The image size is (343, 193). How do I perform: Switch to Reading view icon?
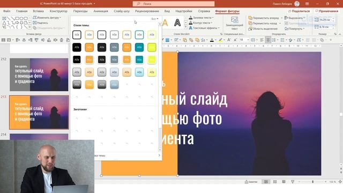pos(284,182)
